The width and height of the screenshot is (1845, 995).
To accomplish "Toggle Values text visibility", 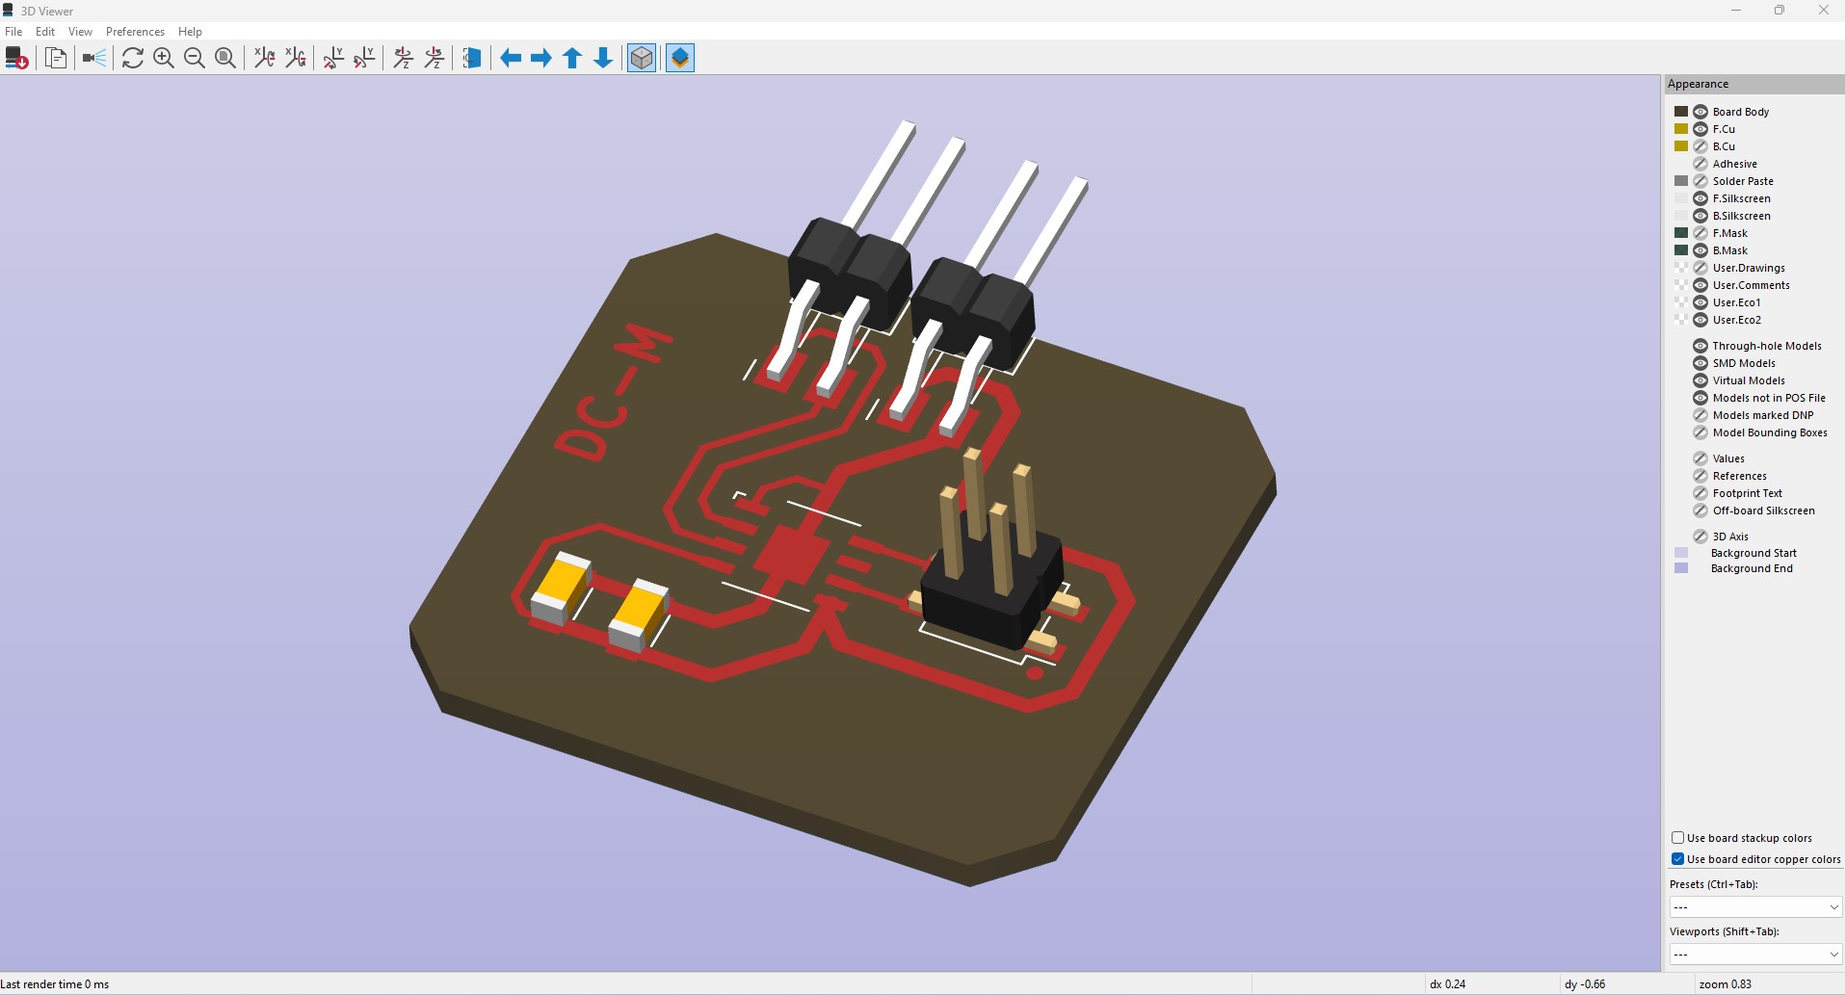I will [1700, 458].
